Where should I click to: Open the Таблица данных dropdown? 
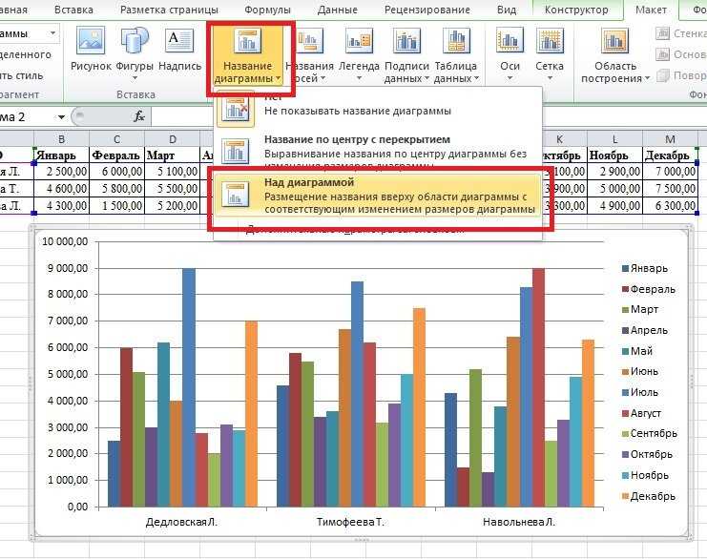(456, 55)
